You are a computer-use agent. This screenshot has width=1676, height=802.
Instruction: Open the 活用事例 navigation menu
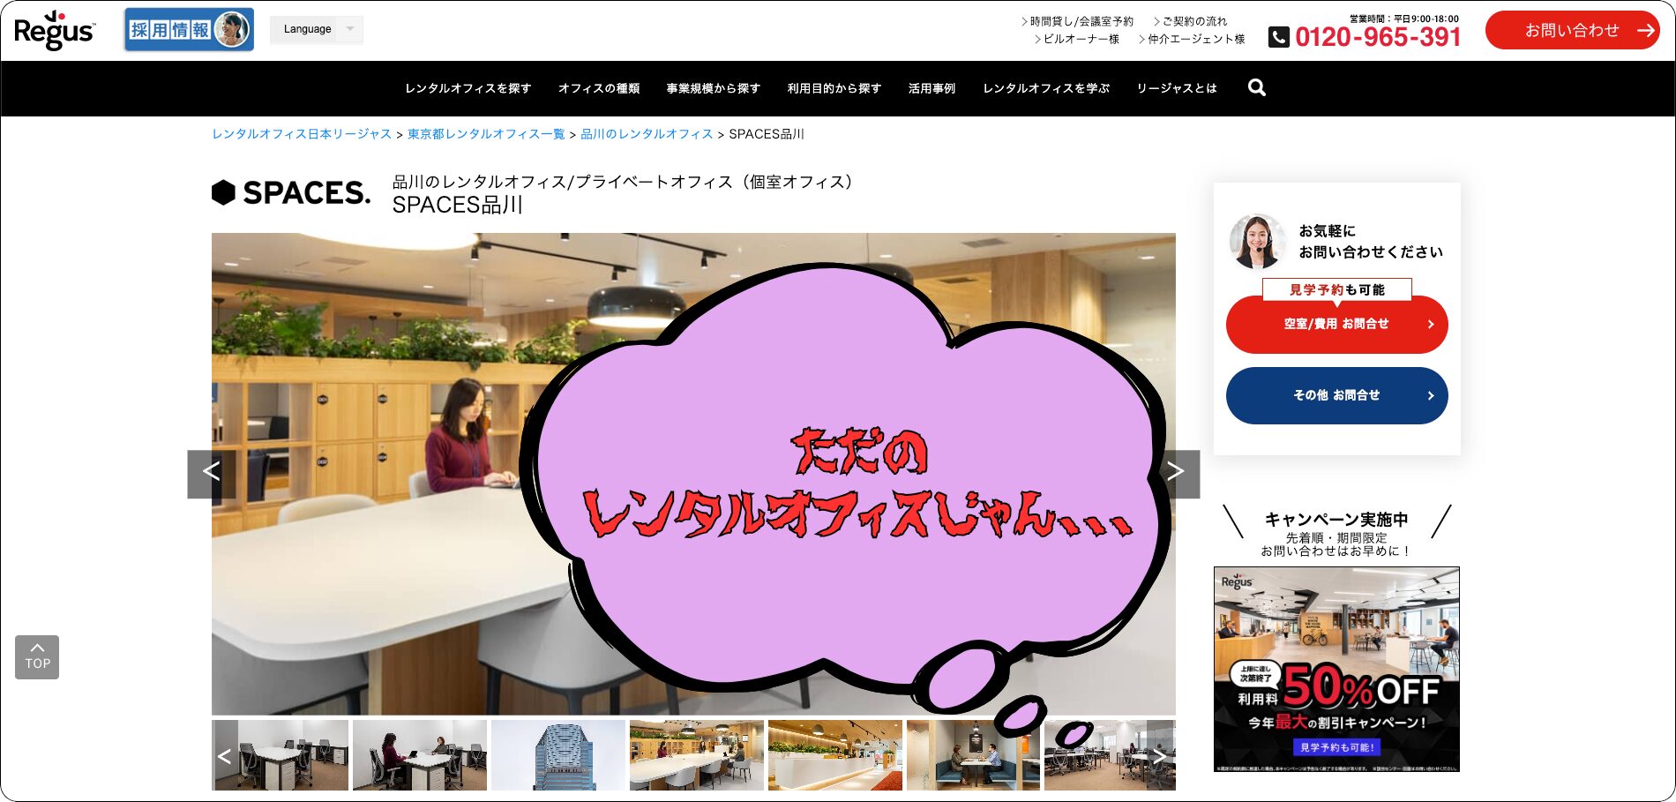tap(931, 88)
